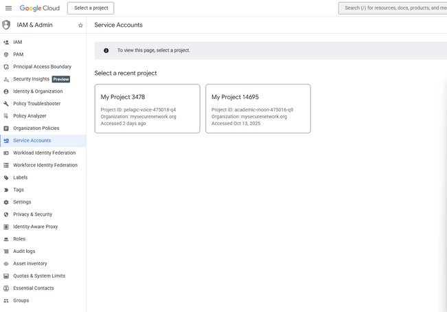
Task: Open the hamburger navigation menu
Action: (8, 8)
